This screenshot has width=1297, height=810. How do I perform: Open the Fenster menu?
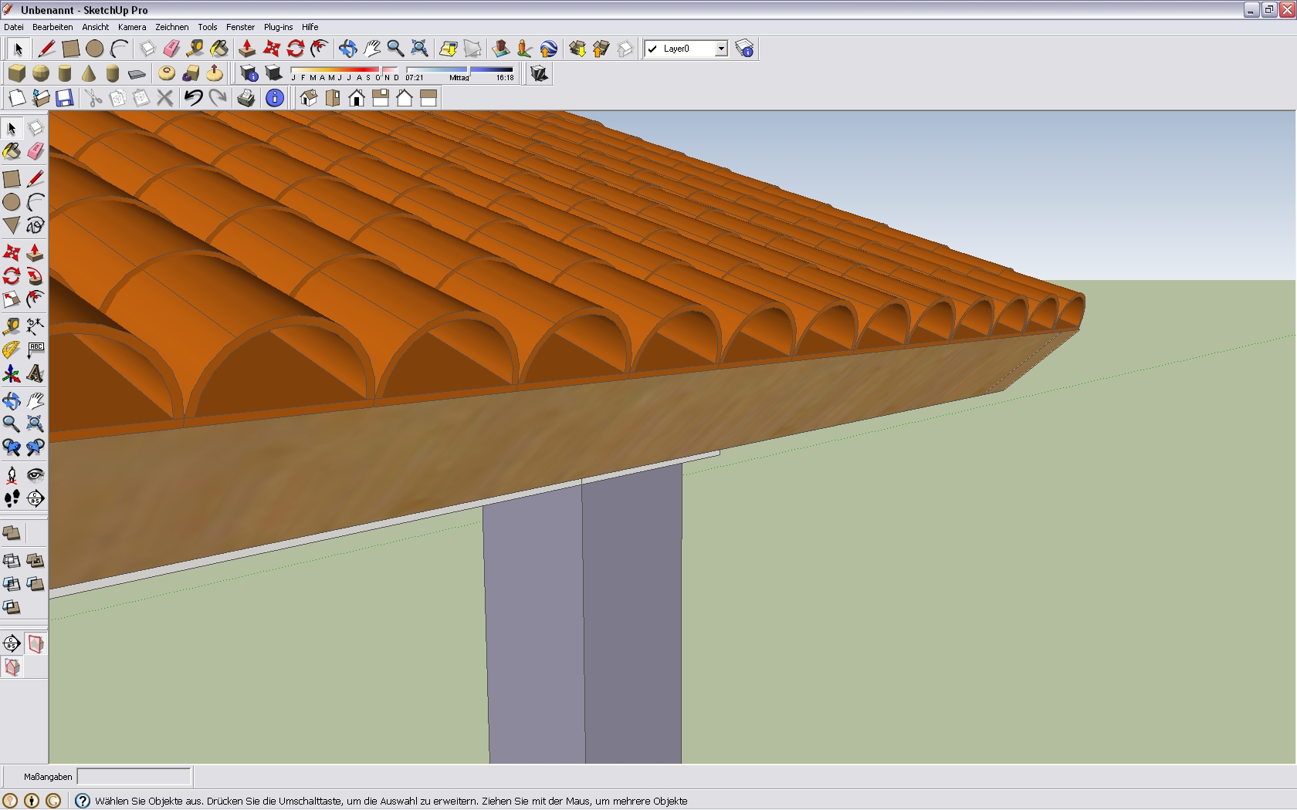click(240, 27)
